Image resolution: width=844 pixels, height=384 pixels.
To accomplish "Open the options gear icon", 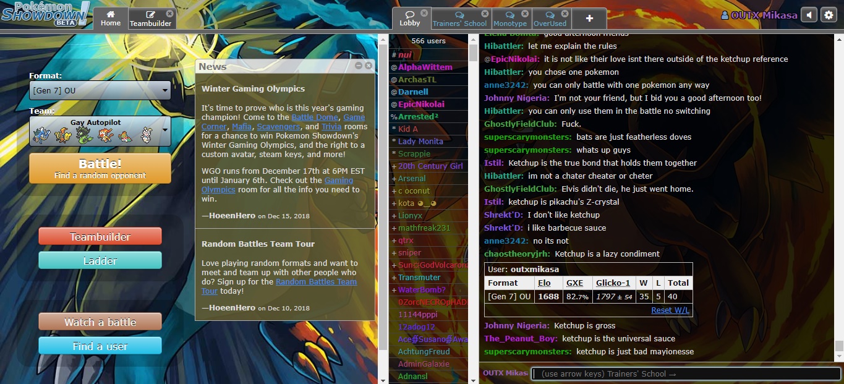I will (828, 15).
